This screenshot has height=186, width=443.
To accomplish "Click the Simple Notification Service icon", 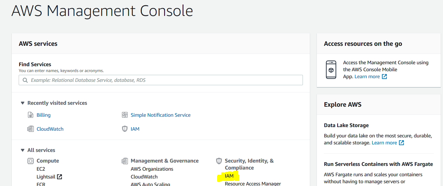I will tap(125, 115).
